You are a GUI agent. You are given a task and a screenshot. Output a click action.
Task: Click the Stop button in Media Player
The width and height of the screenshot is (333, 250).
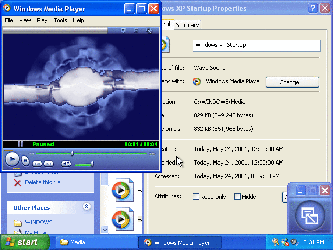(x=25, y=161)
